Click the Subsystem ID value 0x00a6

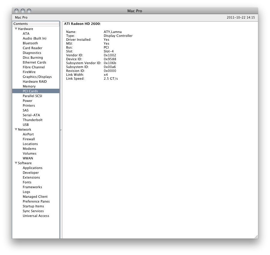click(110, 67)
